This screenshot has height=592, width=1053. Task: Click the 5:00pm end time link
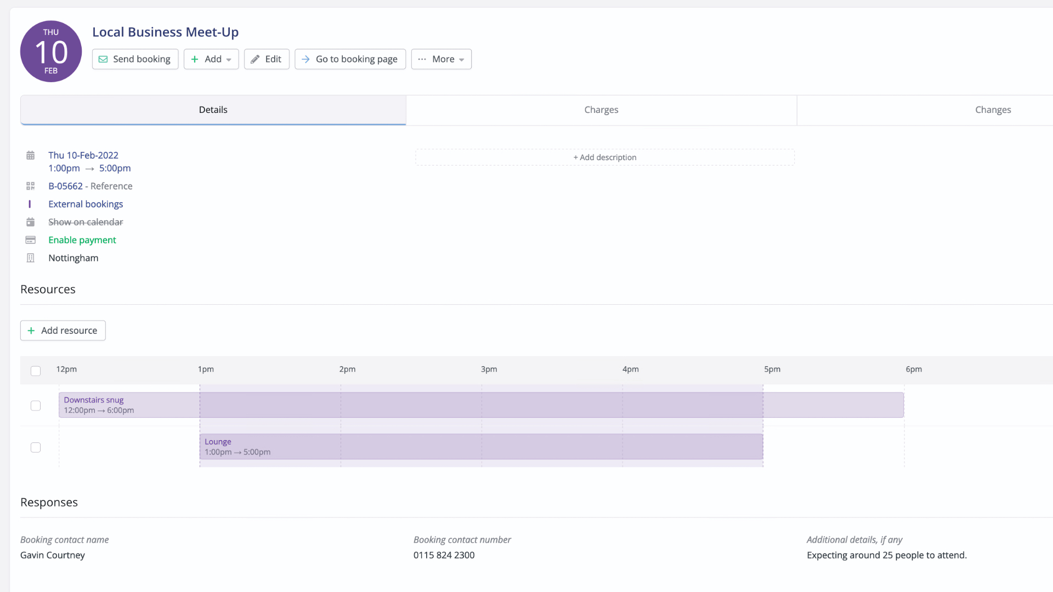click(115, 168)
